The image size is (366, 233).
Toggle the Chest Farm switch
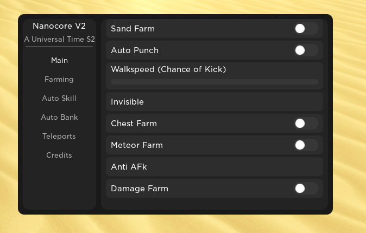[306, 124]
